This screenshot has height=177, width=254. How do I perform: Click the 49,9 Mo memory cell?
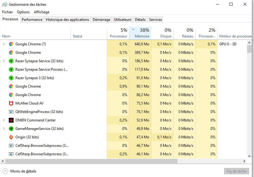[x=140, y=129]
